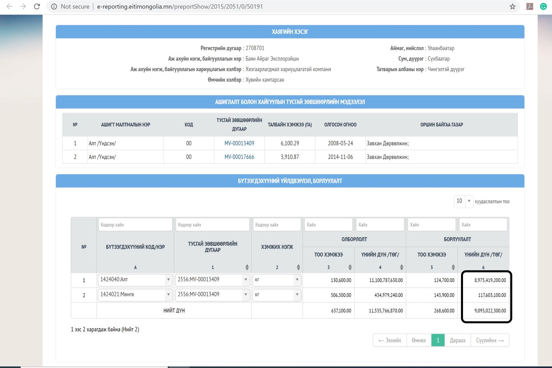Image resolution: width=552 pixels, height=368 pixels.
Task: Click the browser forward arrow
Action: [23, 7]
